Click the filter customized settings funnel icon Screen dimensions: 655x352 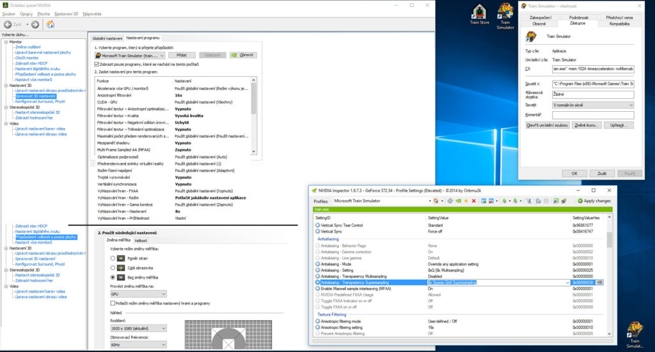coord(528,201)
